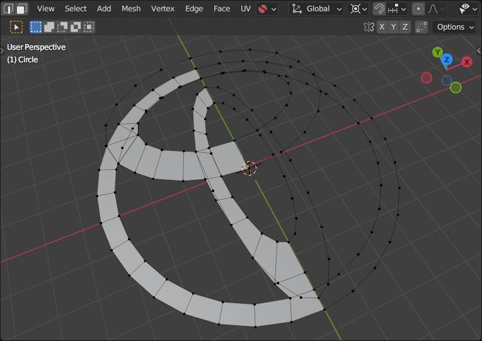Image resolution: width=482 pixels, height=341 pixels.
Task: Toggle proportional editing
Action: coord(418,9)
